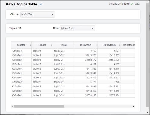
Task: Click the table's horizontal scrollbar left arrow
Action: (12, 106)
